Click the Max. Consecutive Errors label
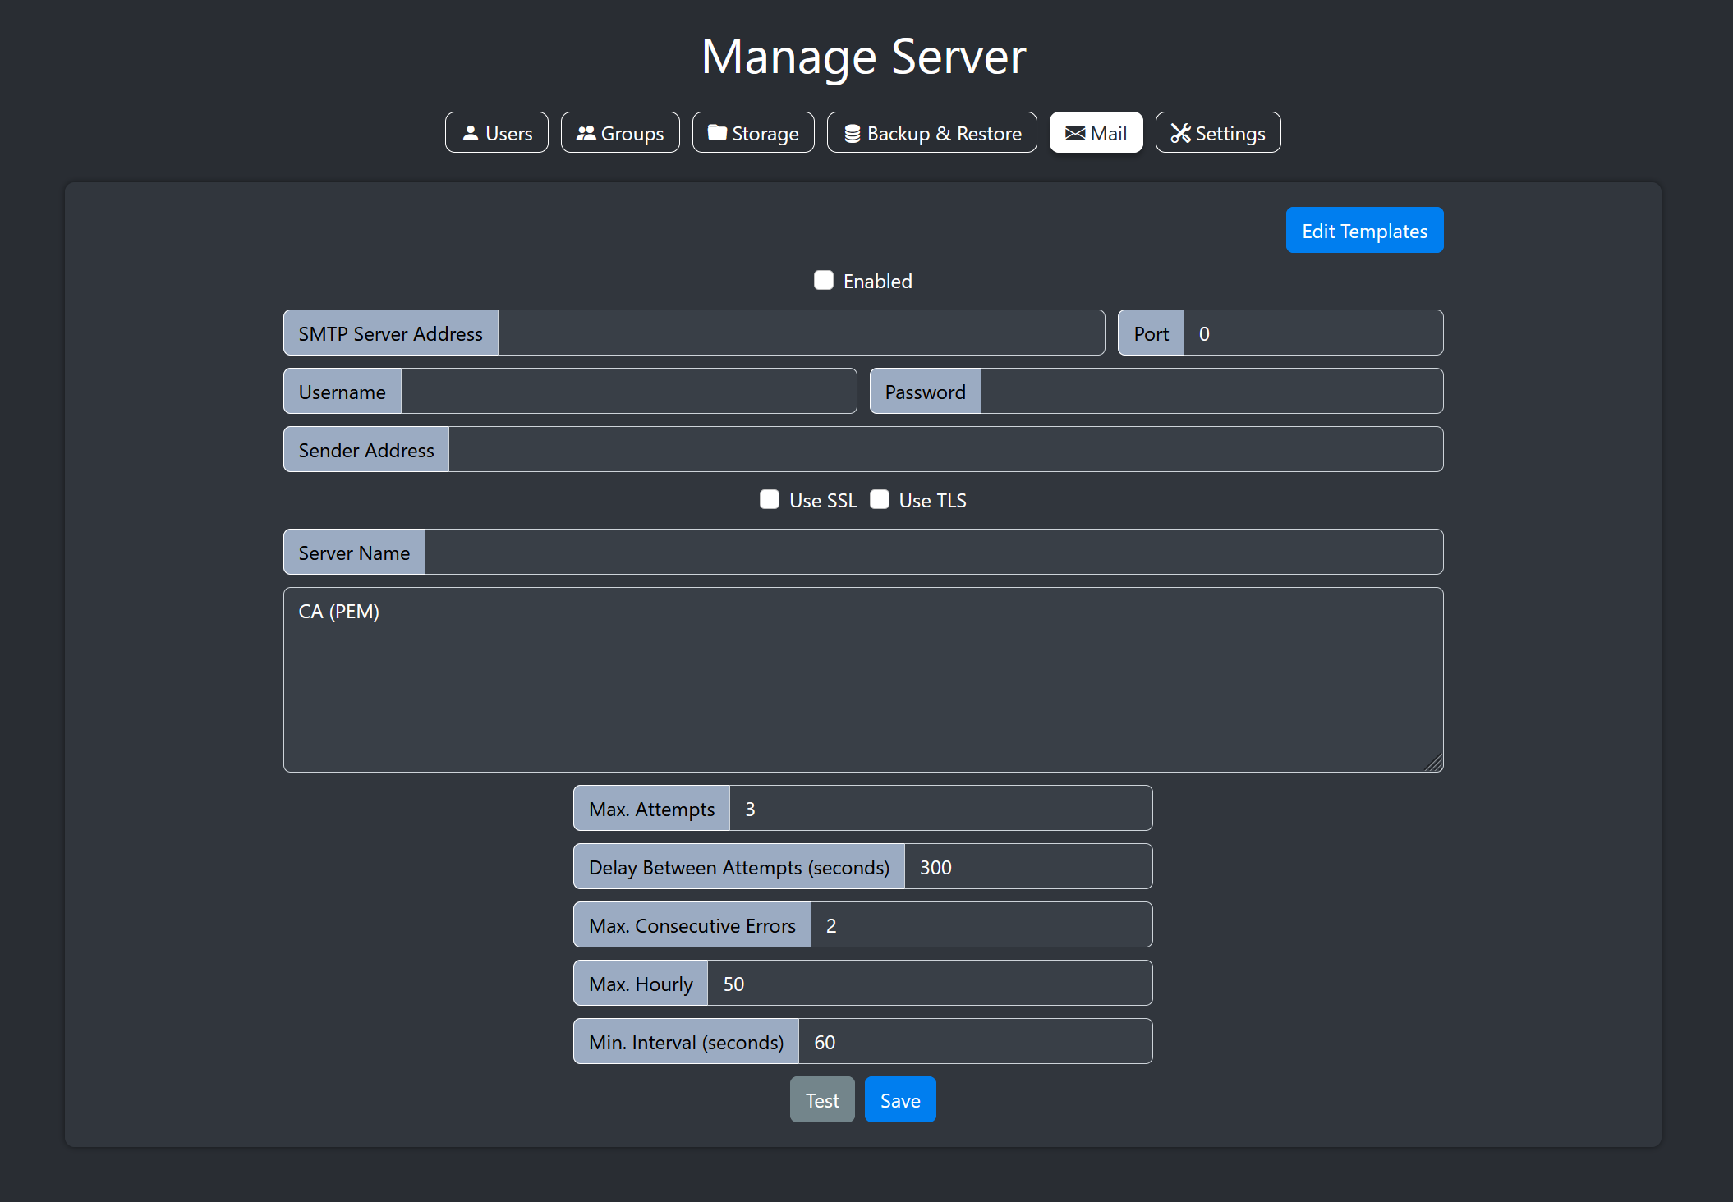The width and height of the screenshot is (1733, 1202). 692,925
